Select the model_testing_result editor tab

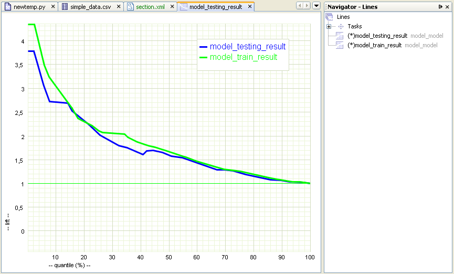tap(216, 7)
